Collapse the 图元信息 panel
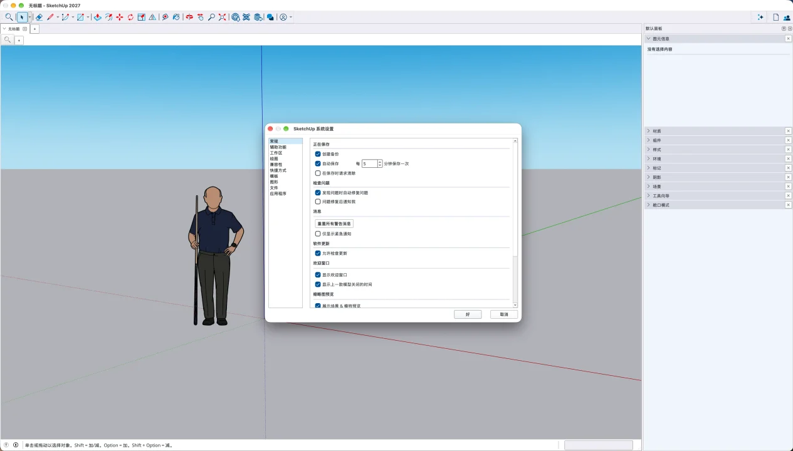Image resolution: width=793 pixels, height=451 pixels. click(x=648, y=39)
